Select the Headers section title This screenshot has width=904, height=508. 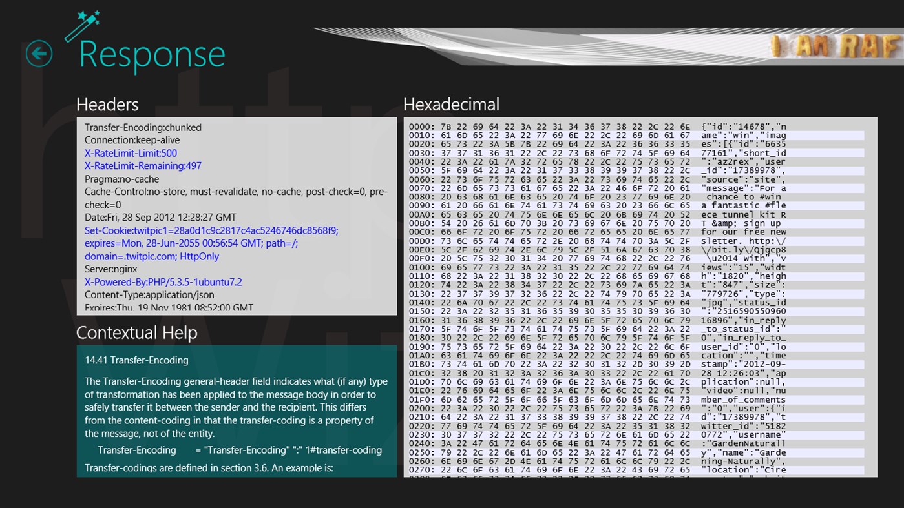[x=107, y=105]
